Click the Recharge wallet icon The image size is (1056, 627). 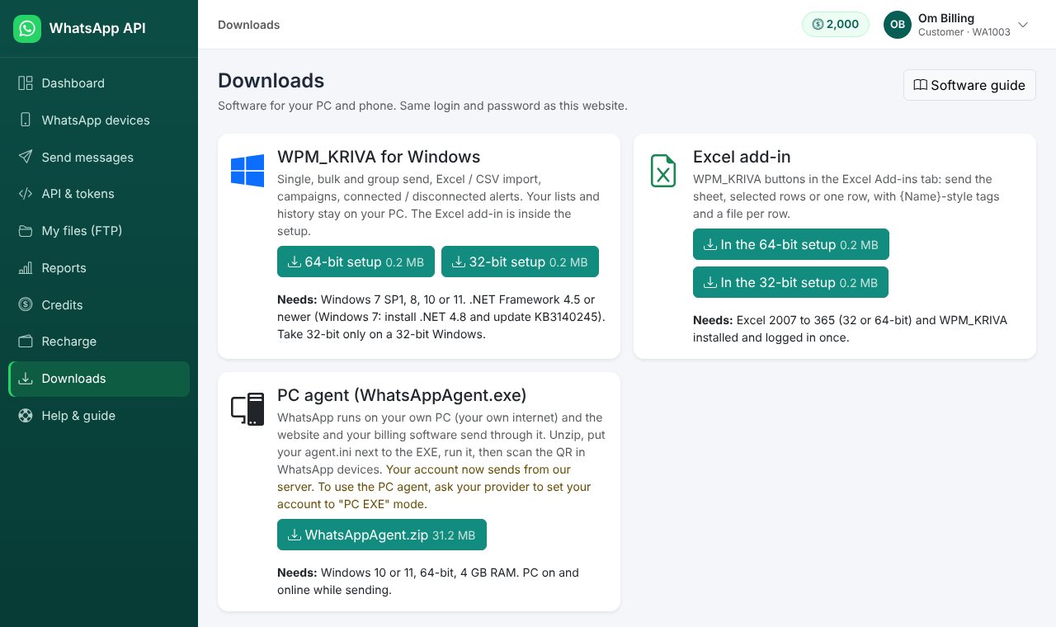(x=26, y=342)
